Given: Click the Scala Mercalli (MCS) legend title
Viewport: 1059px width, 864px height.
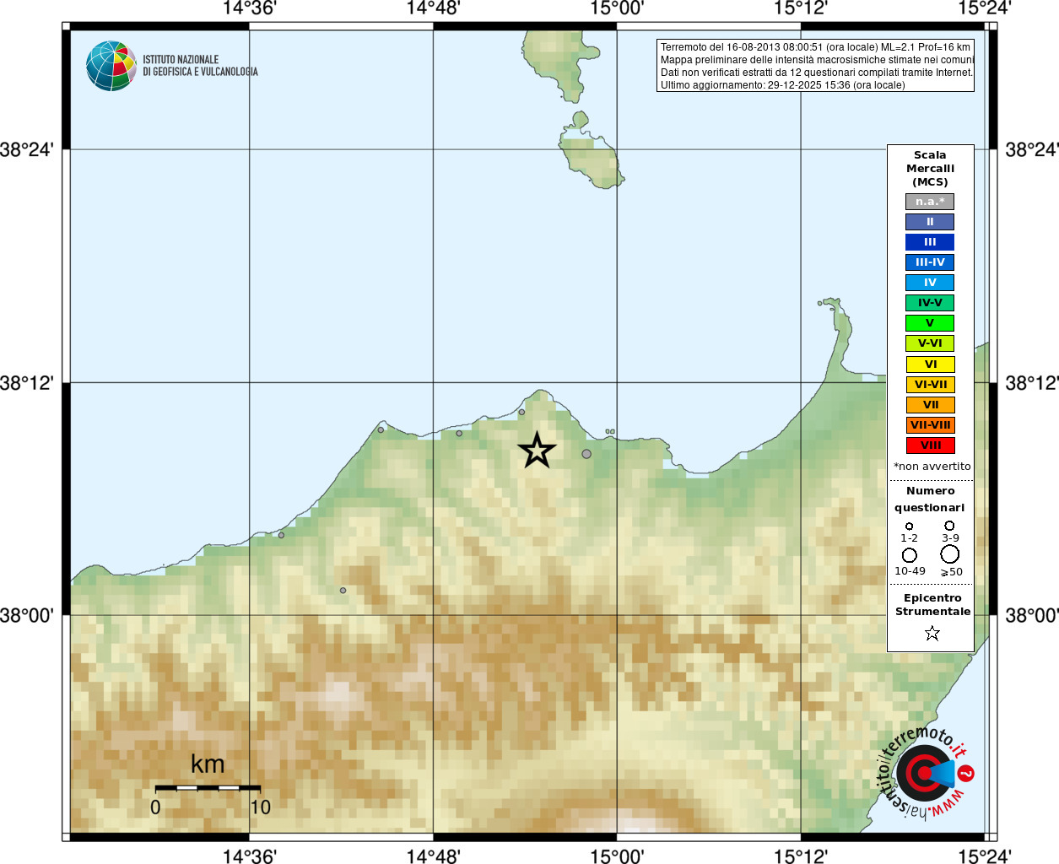Looking at the screenshot, I should tap(930, 169).
